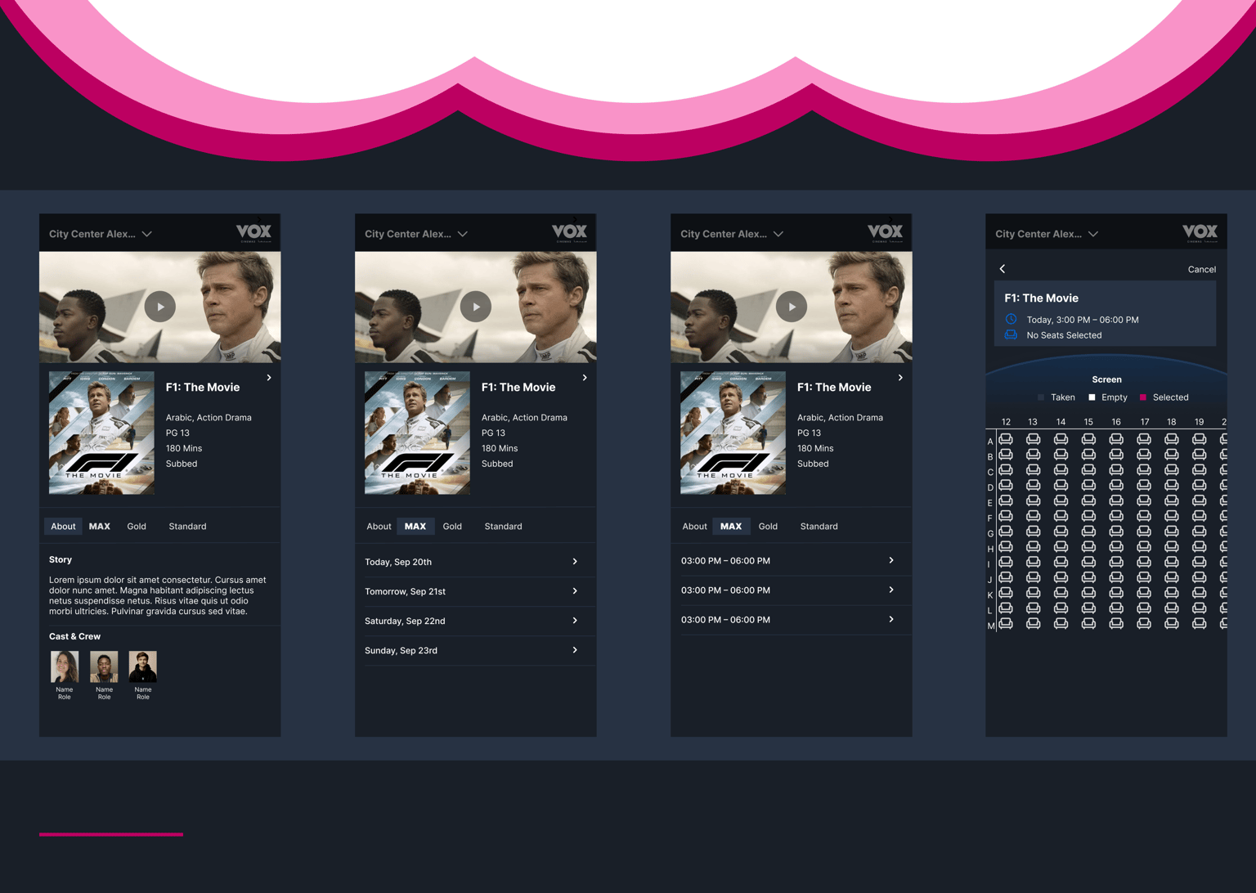Expand F1: The Movie chevron on dates list screen
This screenshot has width=1256, height=893.
point(585,378)
